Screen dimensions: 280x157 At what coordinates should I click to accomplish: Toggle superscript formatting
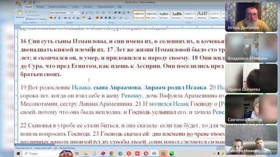pos(73,18)
